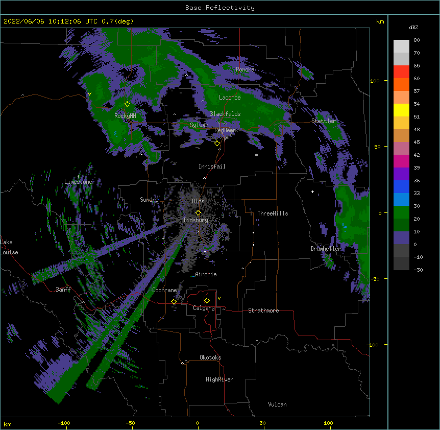This screenshot has width=440, height=430.
Task: Choose the royal blue 36-33 dBZ legend swatch
Action: point(401,186)
